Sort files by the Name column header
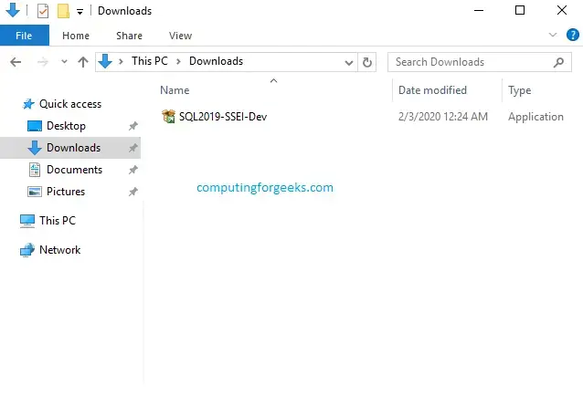Image resolution: width=583 pixels, height=417 pixels. tap(175, 90)
